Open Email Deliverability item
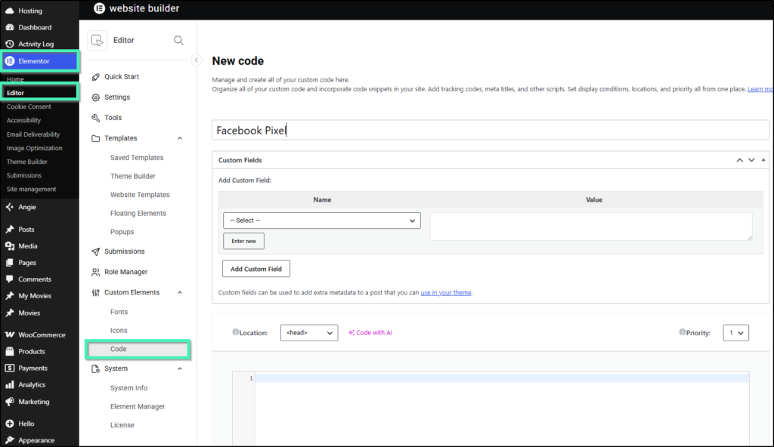 (x=33, y=134)
